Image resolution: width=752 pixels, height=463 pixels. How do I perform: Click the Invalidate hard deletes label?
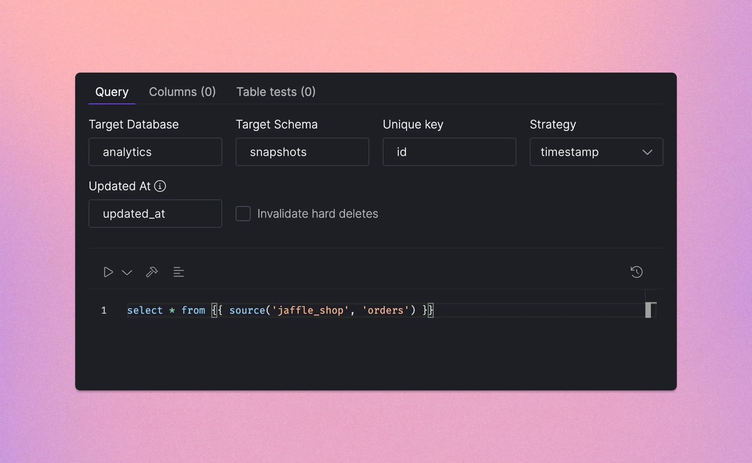(x=318, y=214)
